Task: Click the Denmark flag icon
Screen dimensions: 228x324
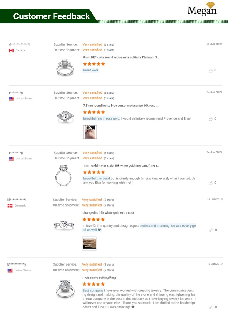Action: 10,206
